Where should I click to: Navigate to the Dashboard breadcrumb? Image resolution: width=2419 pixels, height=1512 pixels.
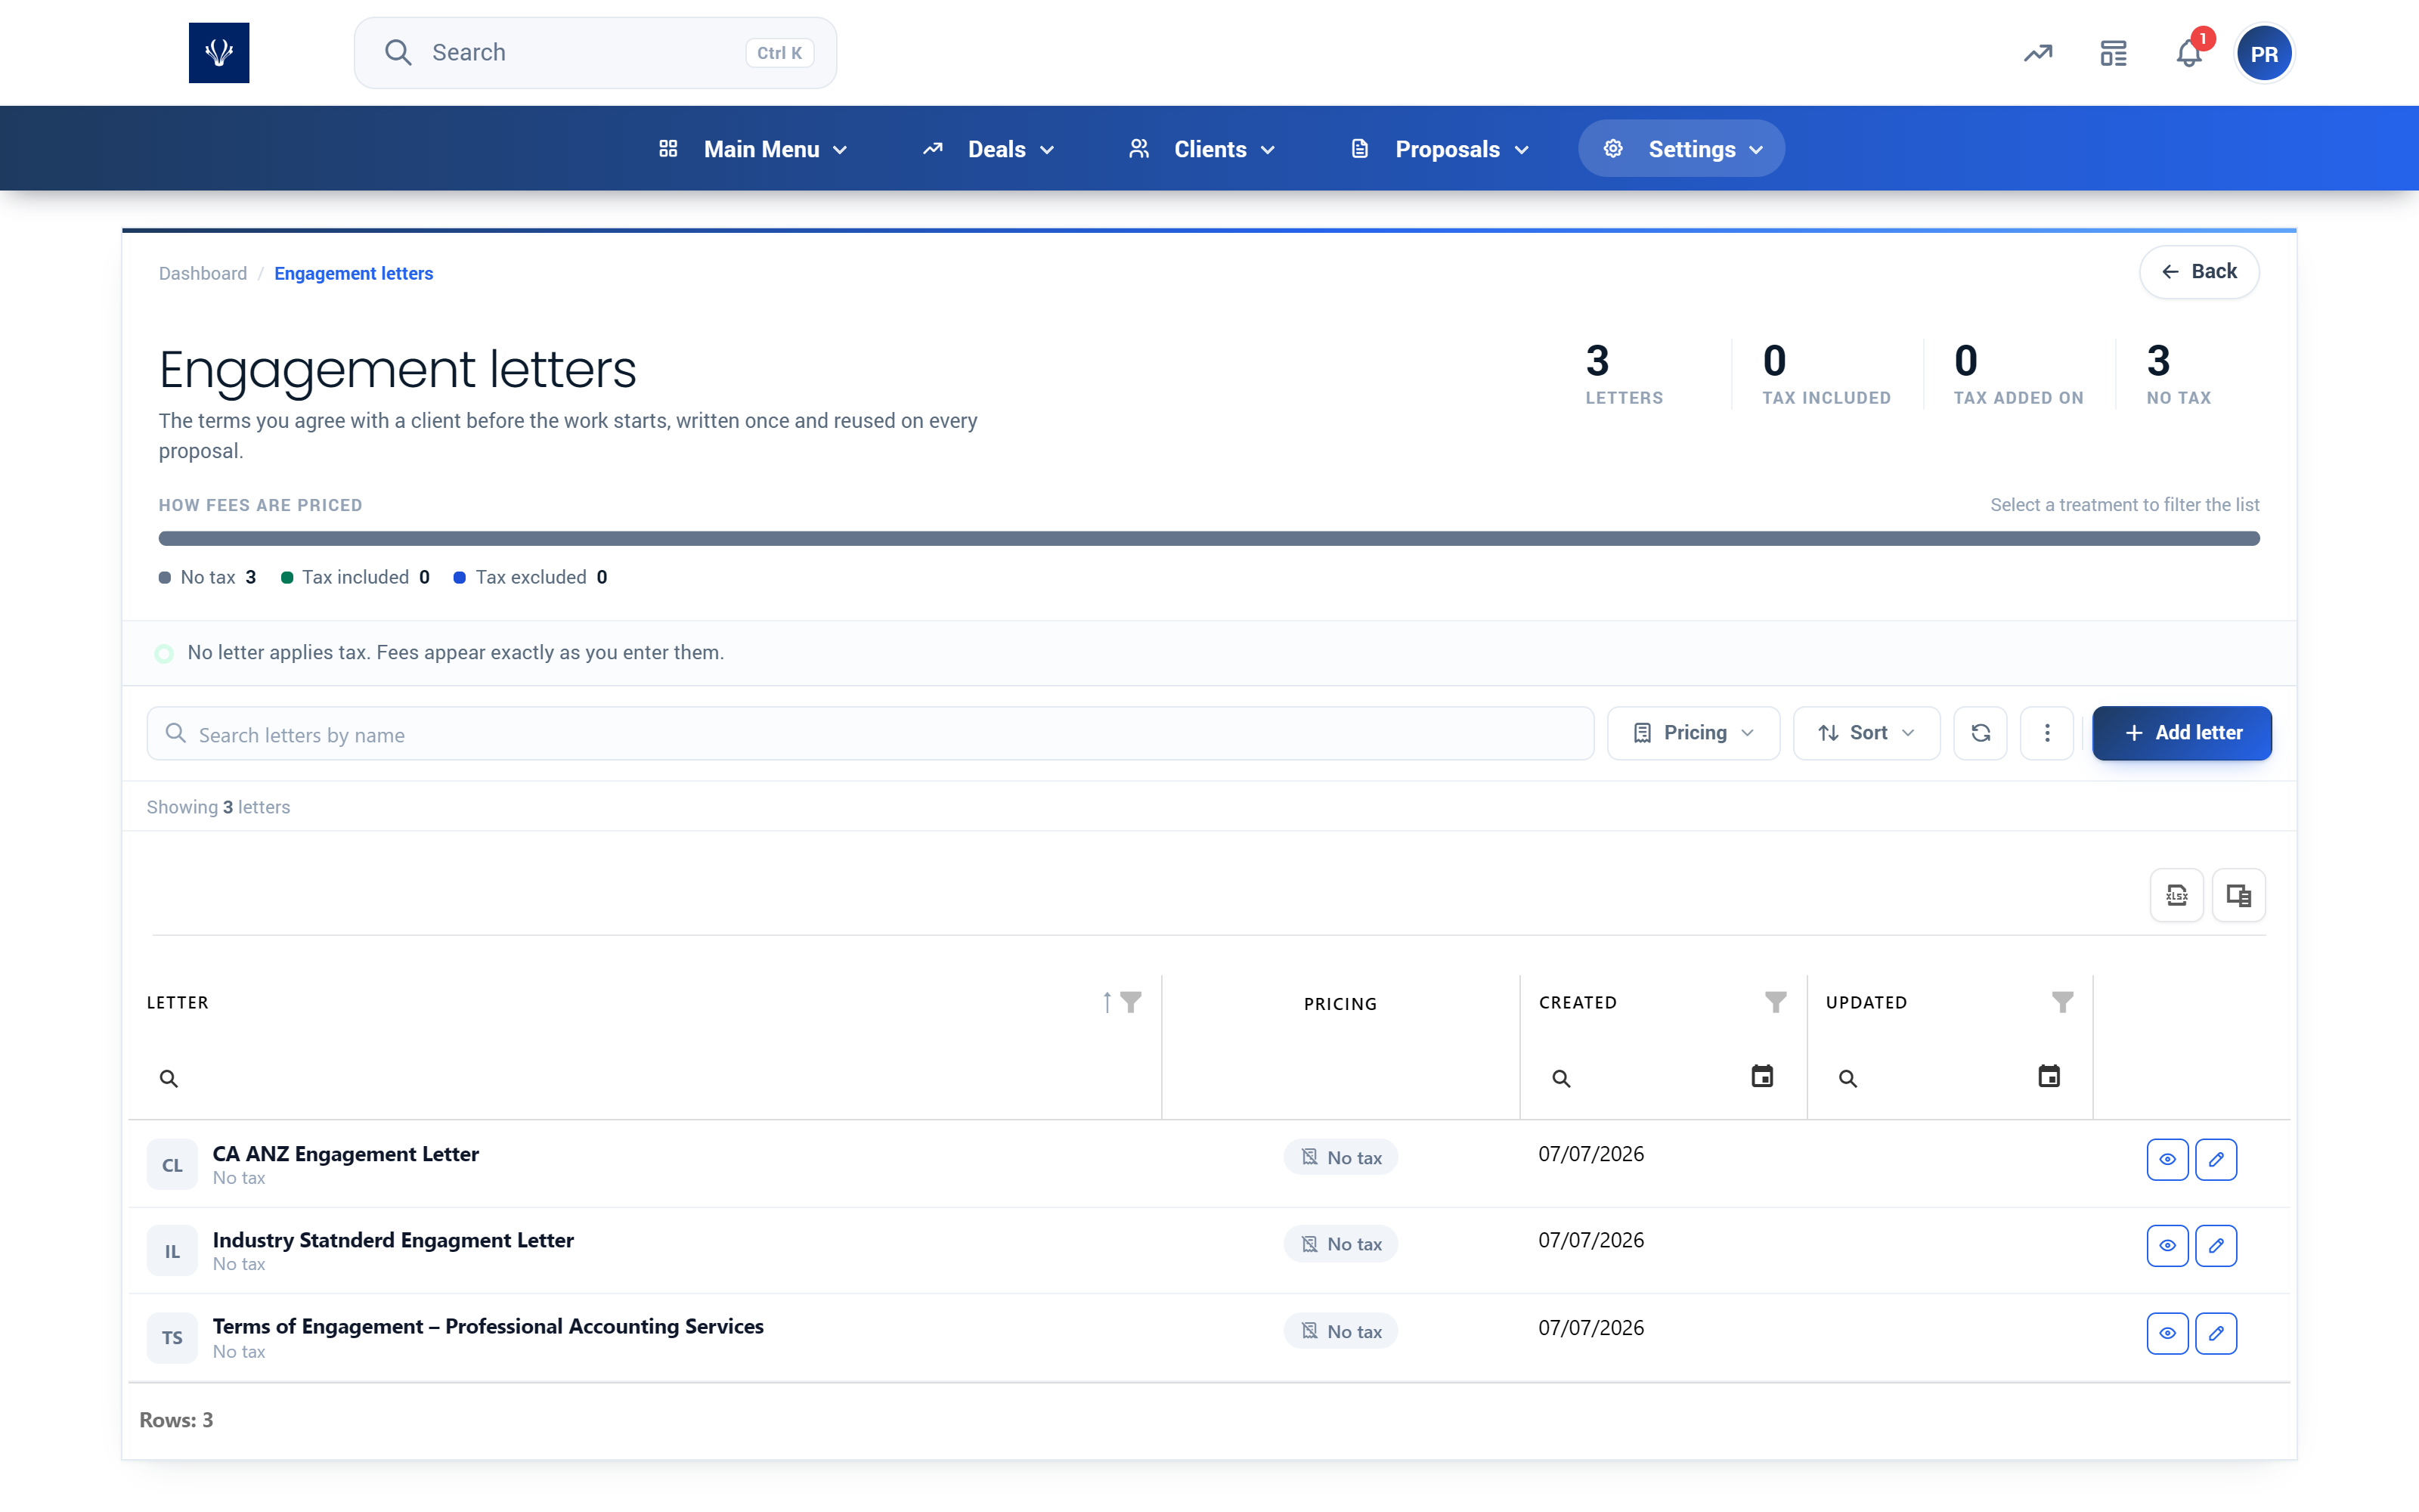[203, 273]
